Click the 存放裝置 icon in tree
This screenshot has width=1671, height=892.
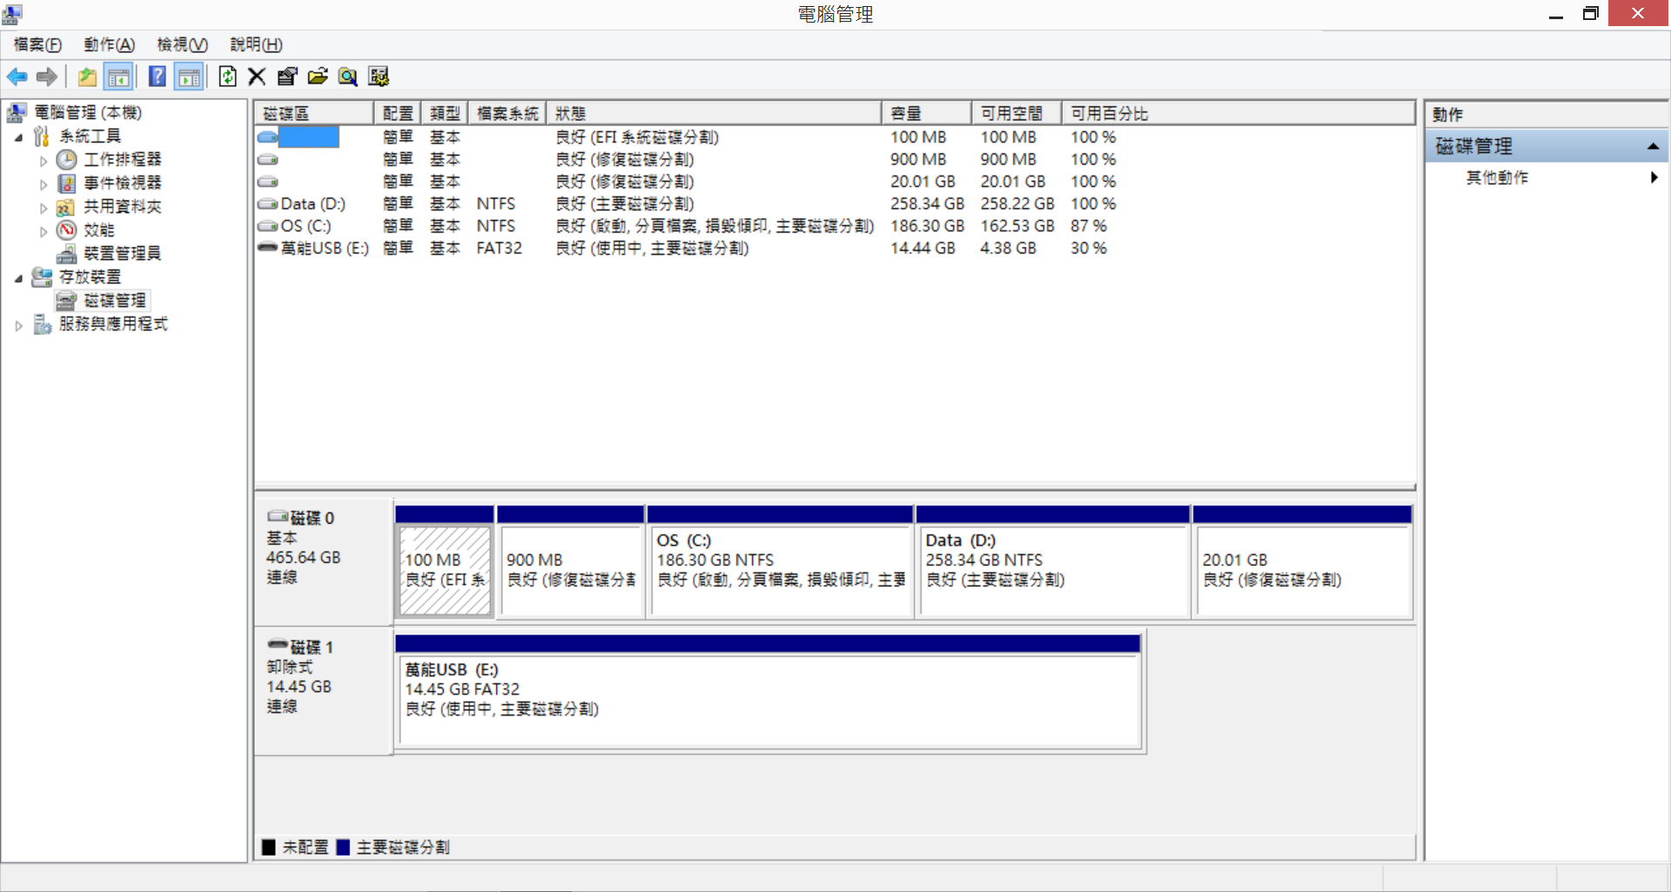point(42,277)
